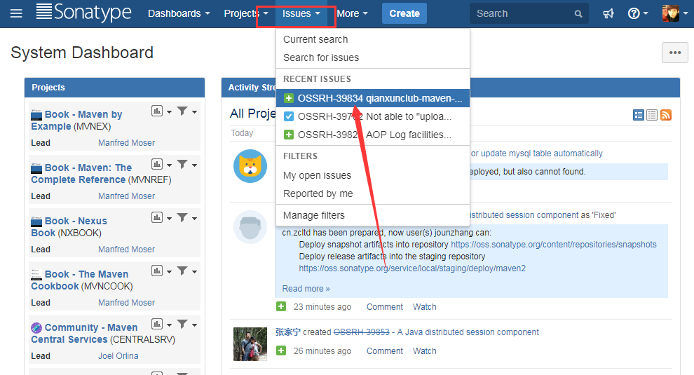The image size is (694, 375).
Task: Open reports chart icon for MVNREF project
Action: point(157,164)
